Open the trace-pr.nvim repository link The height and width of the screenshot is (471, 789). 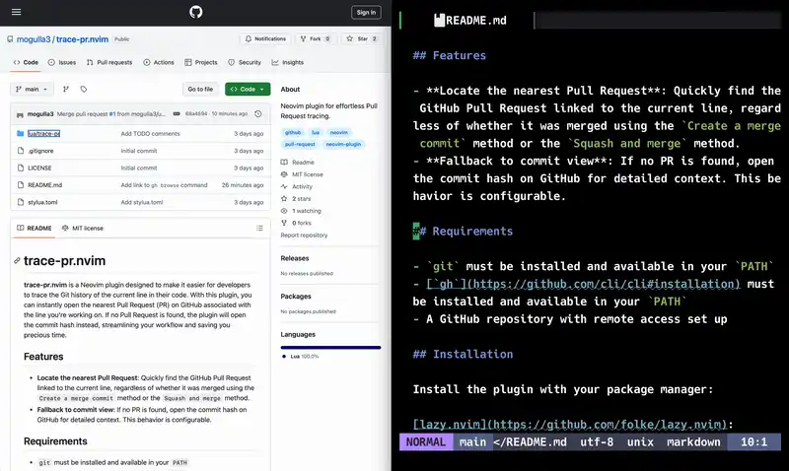pos(82,39)
